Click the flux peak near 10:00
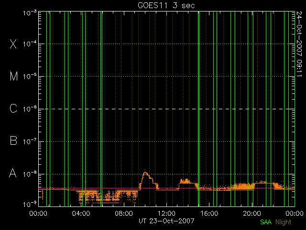 145,173
